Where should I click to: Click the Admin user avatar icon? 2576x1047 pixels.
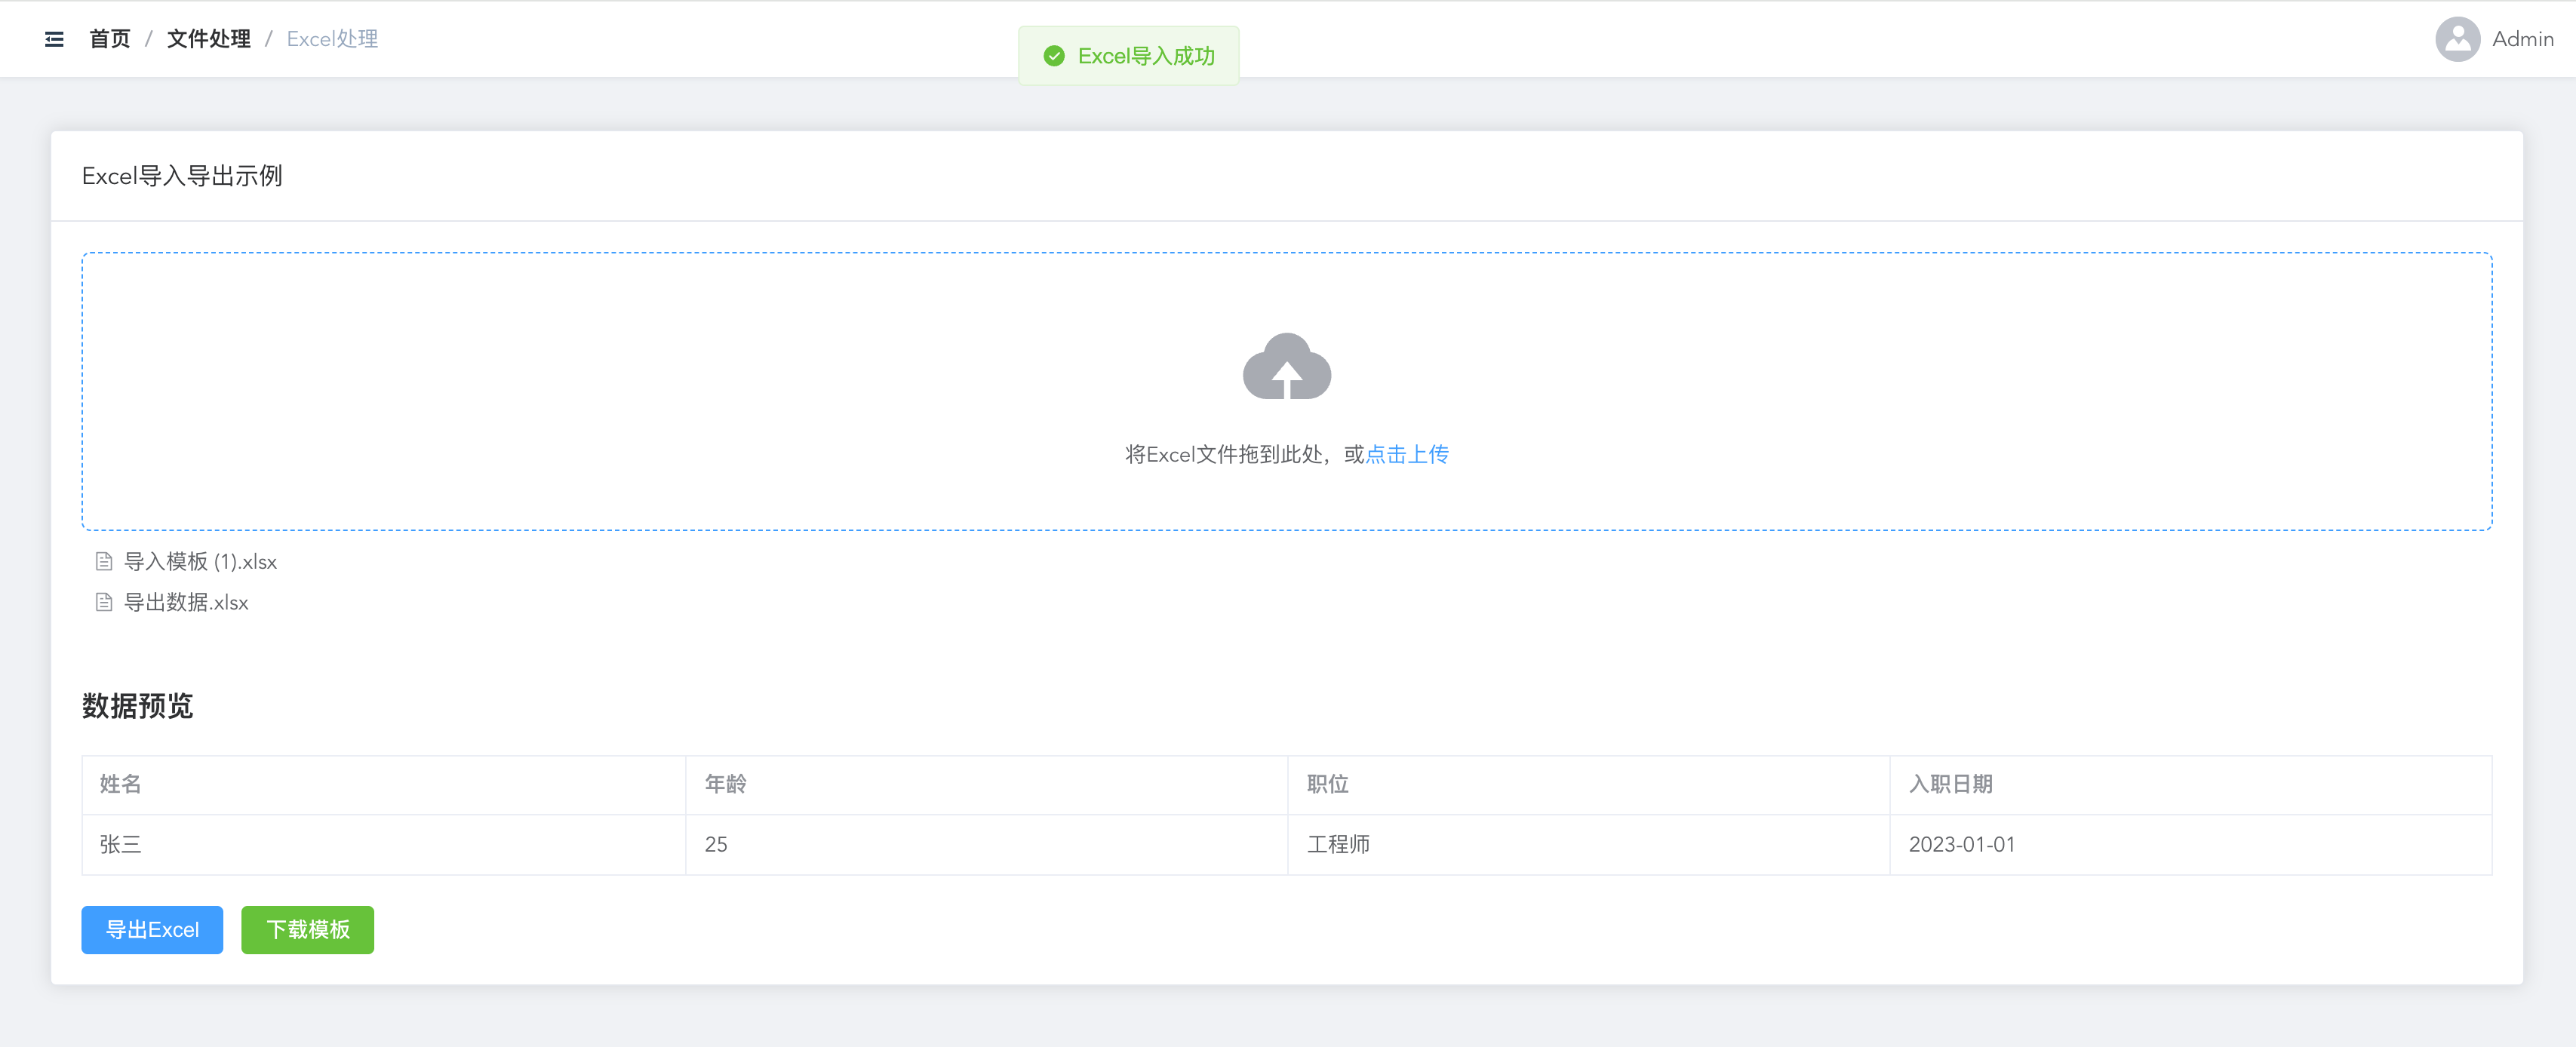tap(2457, 39)
